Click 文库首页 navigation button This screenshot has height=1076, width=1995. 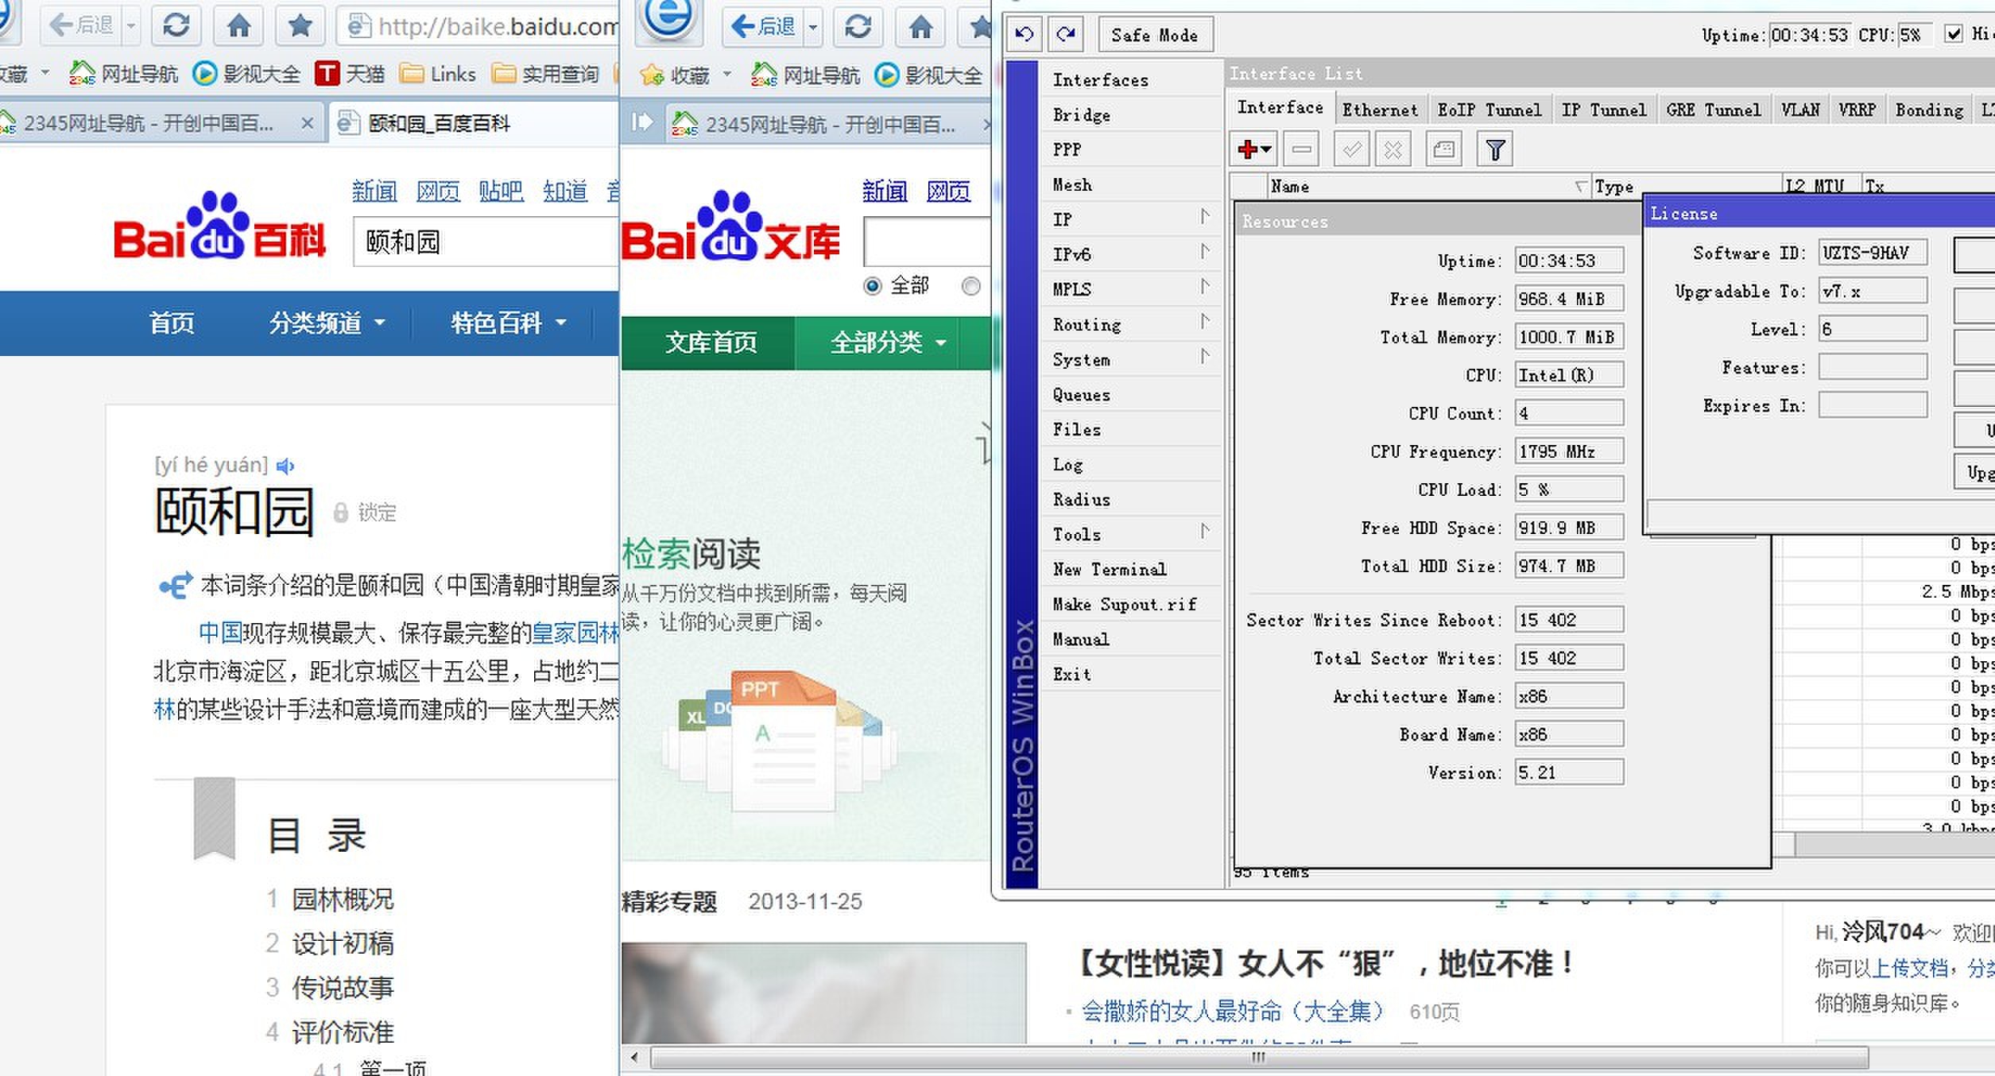[709, 343]
